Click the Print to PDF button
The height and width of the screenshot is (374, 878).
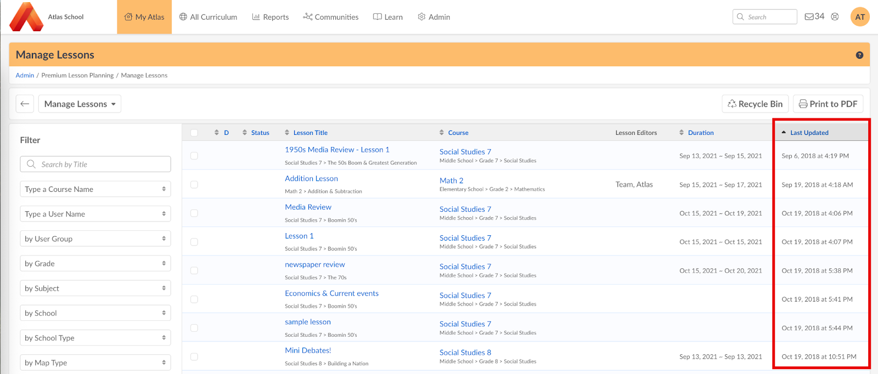(828, 104)
